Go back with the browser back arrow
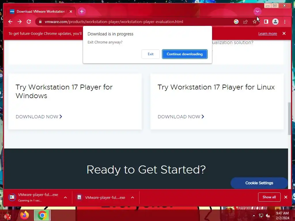This screenshot has width=295, height=221. tap(10, 22)
